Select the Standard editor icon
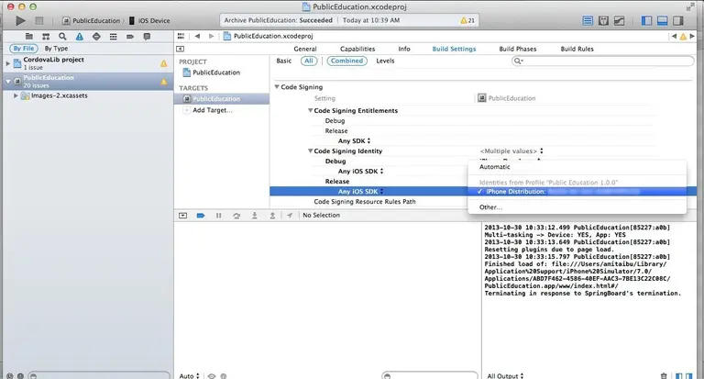Viewport: 704px width, 379px height. 588,21
